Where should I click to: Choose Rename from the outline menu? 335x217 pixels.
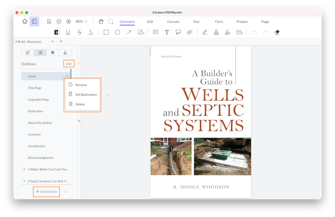point(82,85)
